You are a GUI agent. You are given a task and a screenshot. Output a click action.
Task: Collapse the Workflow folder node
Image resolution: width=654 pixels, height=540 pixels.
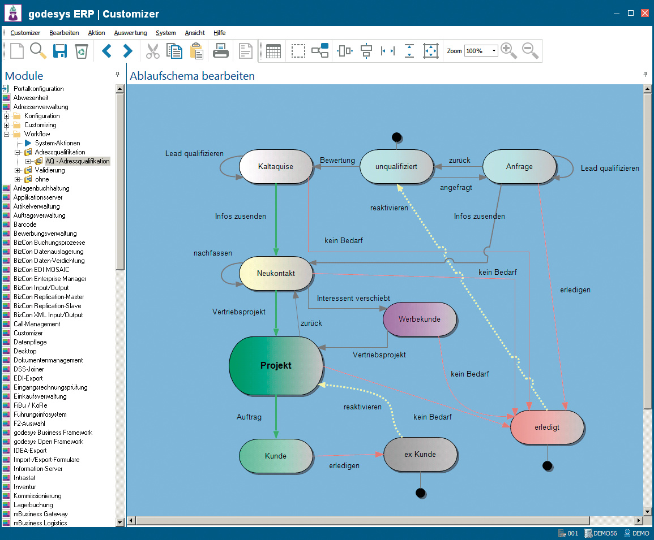(7, 134)
